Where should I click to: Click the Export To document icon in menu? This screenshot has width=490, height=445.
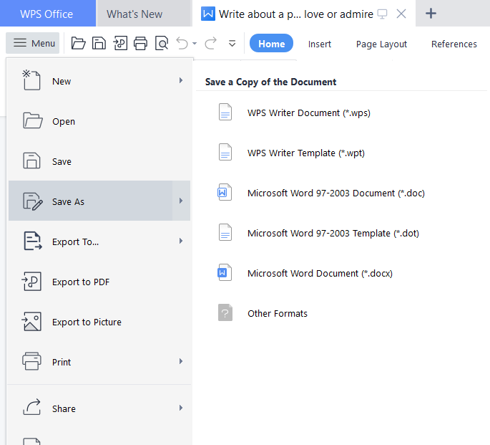tap(32, 241)
